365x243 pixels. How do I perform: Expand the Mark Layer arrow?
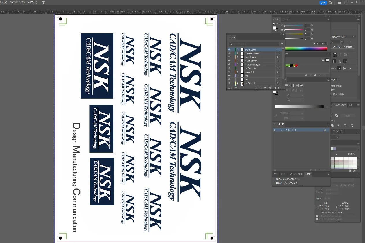coord(238,57)
